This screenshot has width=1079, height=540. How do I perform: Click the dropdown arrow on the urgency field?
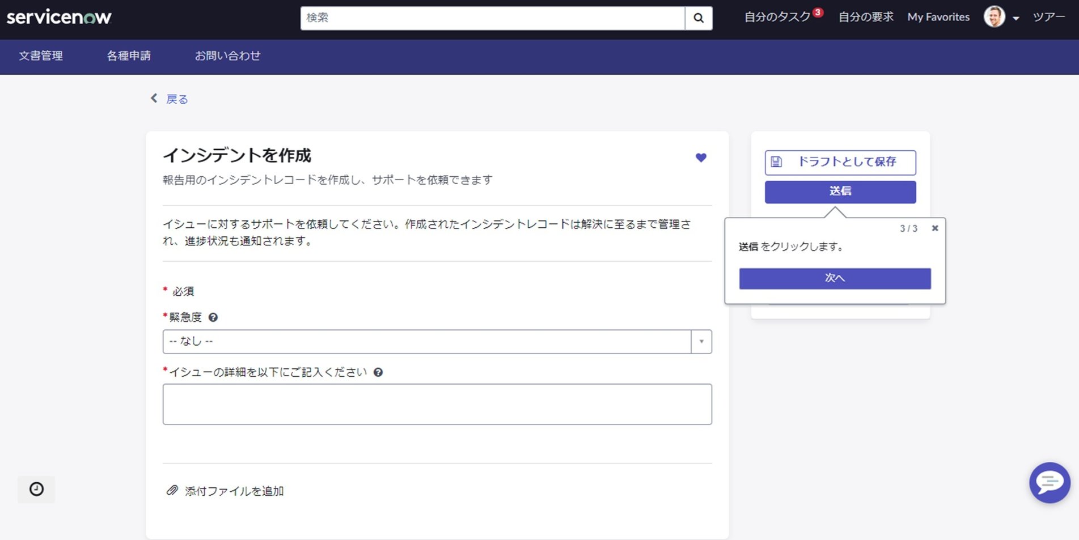point(702,341)
